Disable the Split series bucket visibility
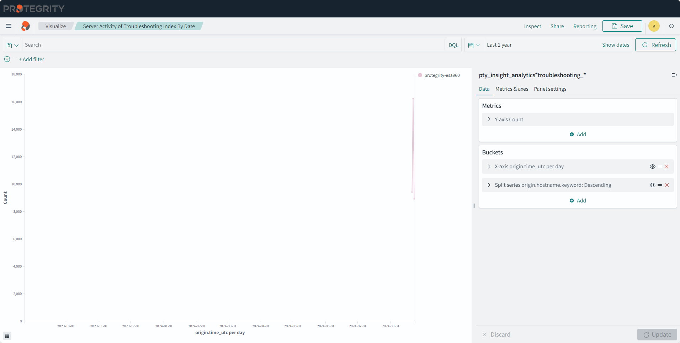Image resolution: width=680 pixels, height=343 pixels. [x=652, y=185]
